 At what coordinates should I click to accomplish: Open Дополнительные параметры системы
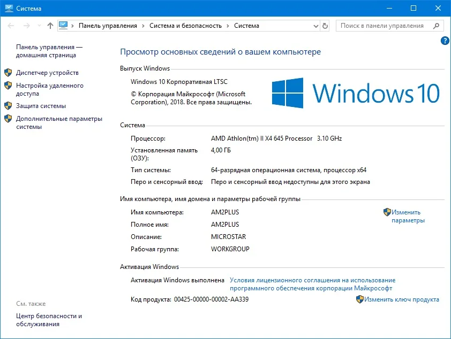click(x=59, y=122)
